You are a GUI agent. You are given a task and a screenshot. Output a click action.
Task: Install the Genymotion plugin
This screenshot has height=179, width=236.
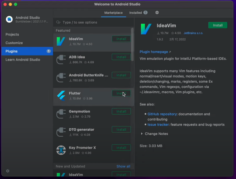tap(121, 111)
